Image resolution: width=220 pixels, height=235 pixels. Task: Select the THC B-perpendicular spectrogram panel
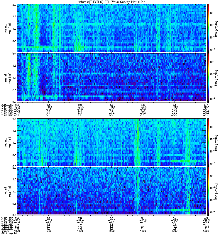[x=111, y=142]
